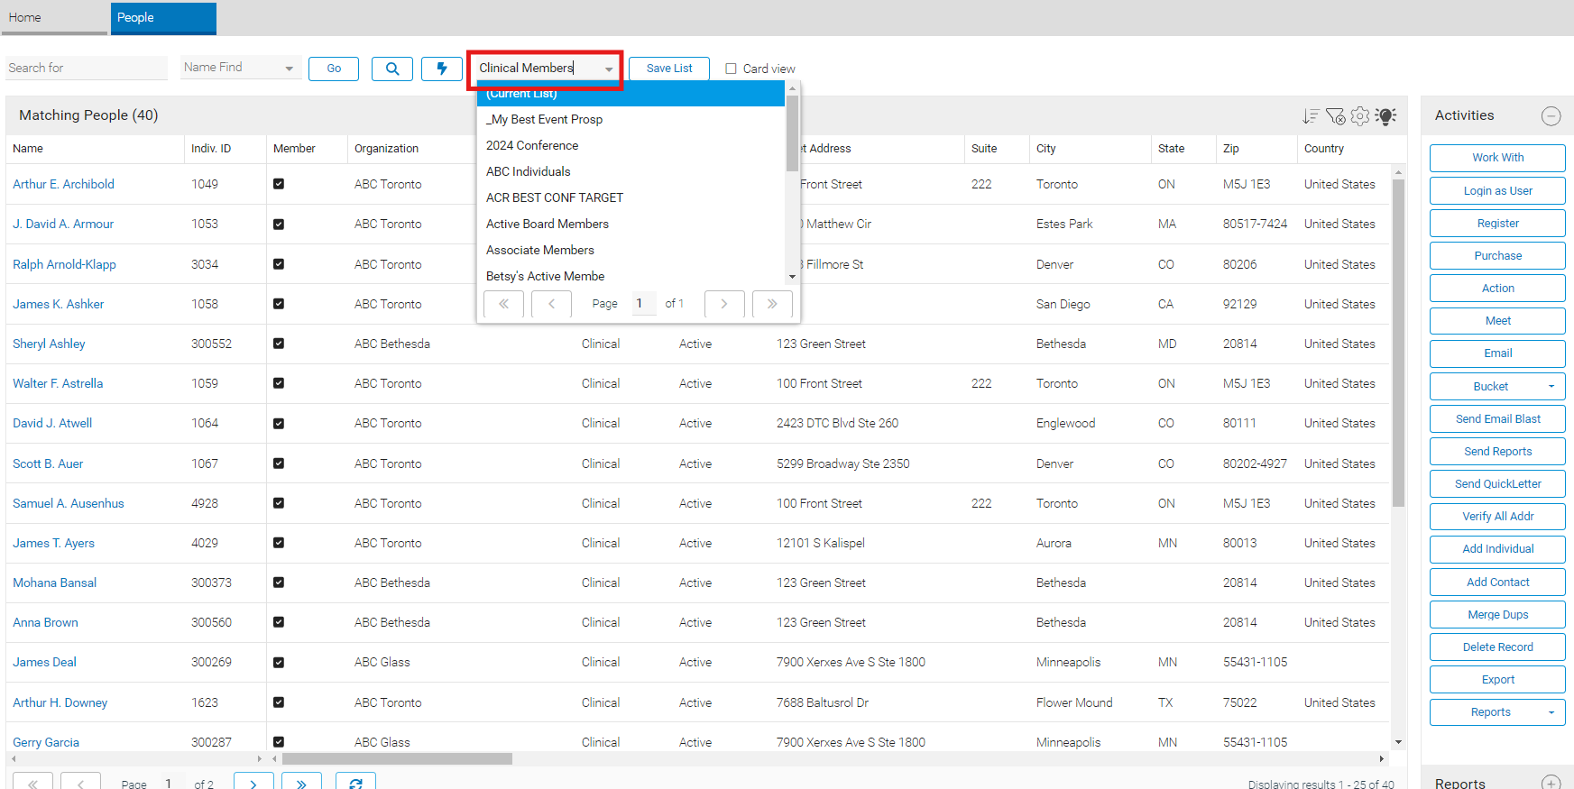
Task: Click the Login as User button
Action: pyautogui.click(x=1497, y=191)
